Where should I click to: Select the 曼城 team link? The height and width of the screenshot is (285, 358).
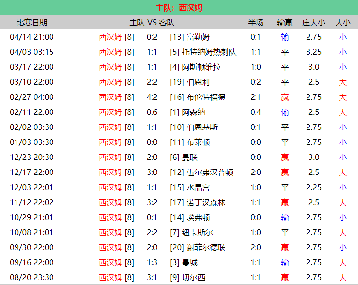coord(190,262)
